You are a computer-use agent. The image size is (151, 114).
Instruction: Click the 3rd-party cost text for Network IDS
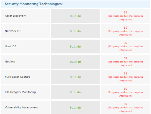pyautogui.click(x=126, y=33)
